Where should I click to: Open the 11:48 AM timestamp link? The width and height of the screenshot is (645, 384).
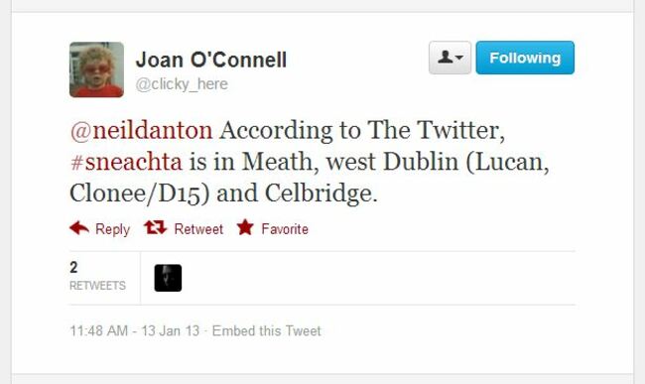tap(98, 331)
